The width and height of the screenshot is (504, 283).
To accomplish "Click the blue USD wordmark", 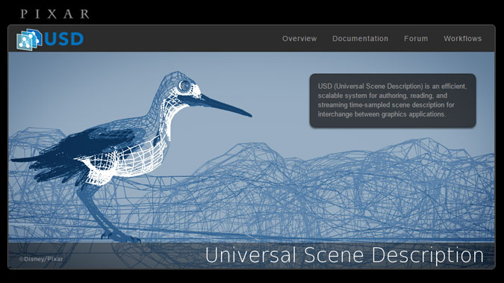I will click(63, 40).
